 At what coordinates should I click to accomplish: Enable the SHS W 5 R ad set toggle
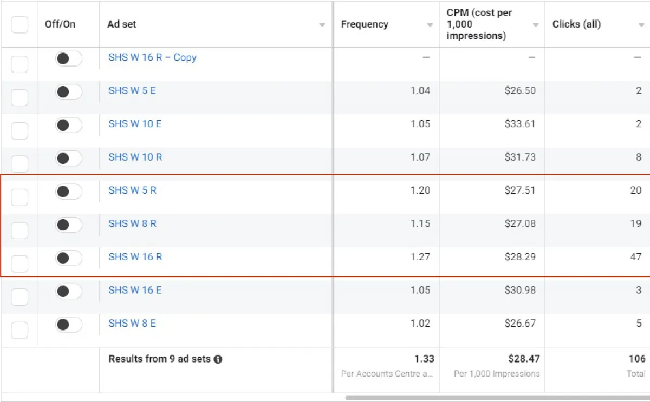point(68,192)
